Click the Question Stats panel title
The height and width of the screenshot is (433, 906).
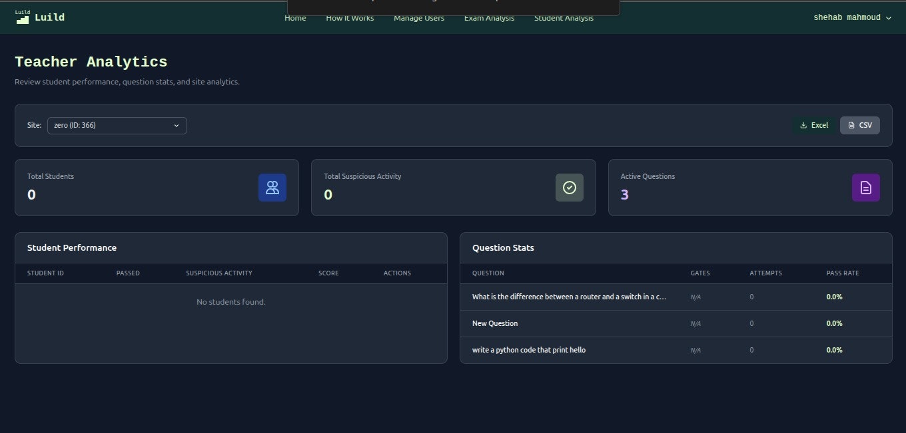pyautogui.click(x=503, y=247)
